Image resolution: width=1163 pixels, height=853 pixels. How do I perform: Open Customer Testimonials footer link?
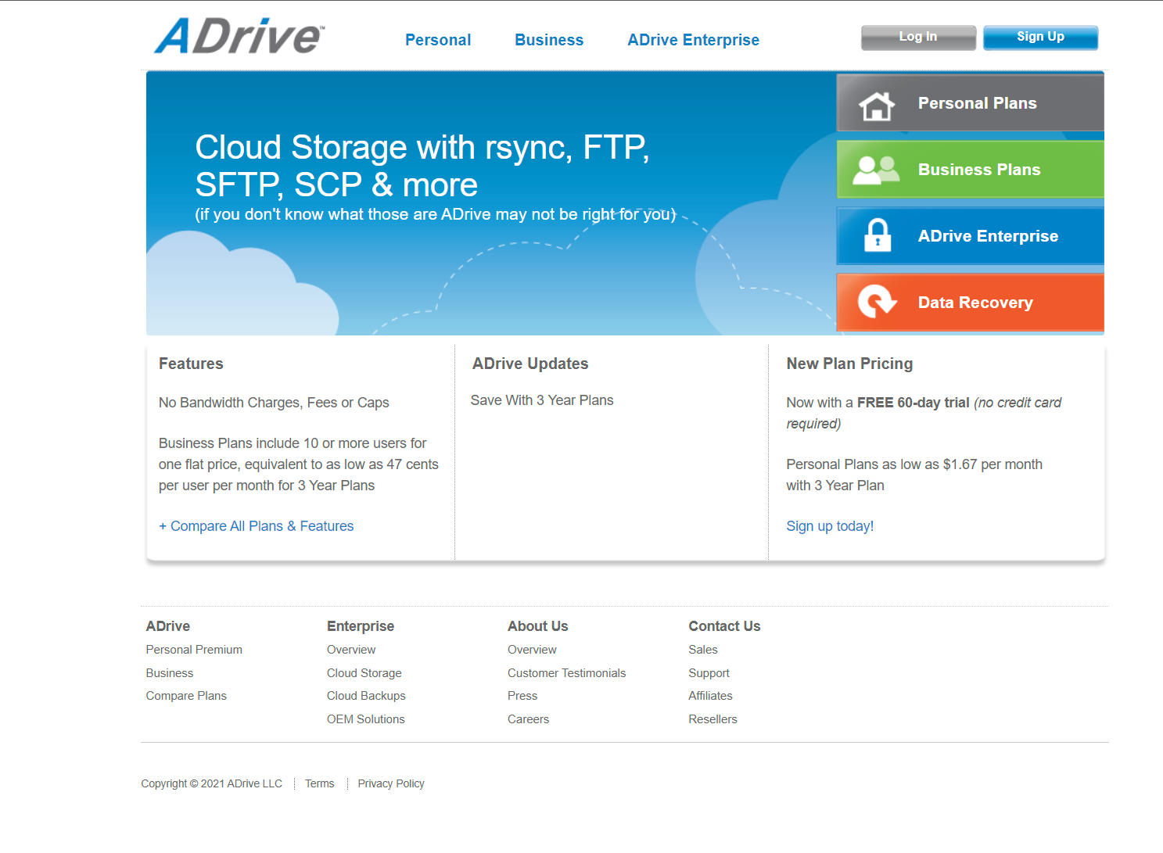[566, 673]
